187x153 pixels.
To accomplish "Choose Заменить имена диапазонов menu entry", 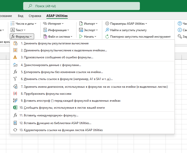I will (x=92, y=87).
